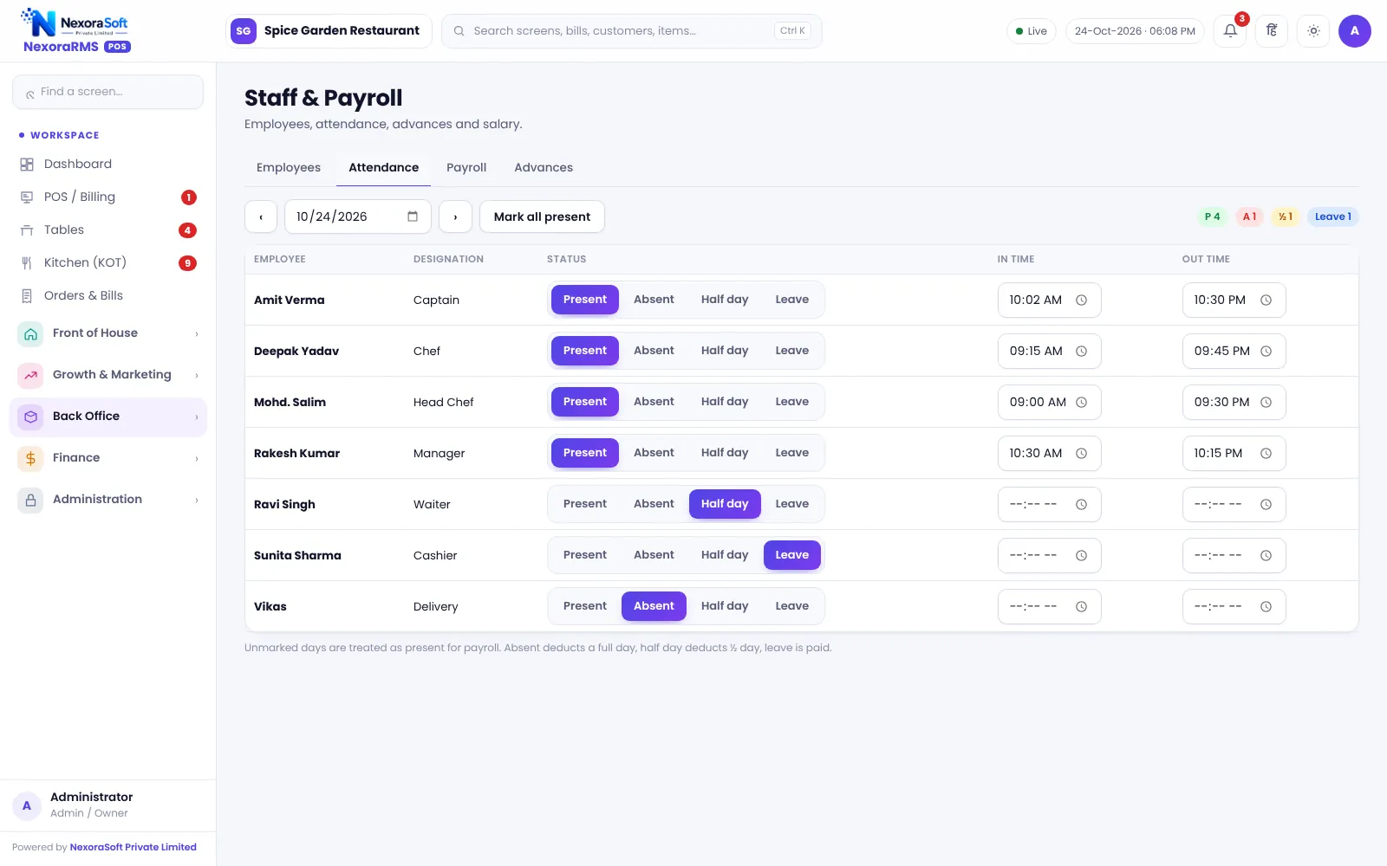Click Rakesh Kumar in time field

click(1049, 454)
